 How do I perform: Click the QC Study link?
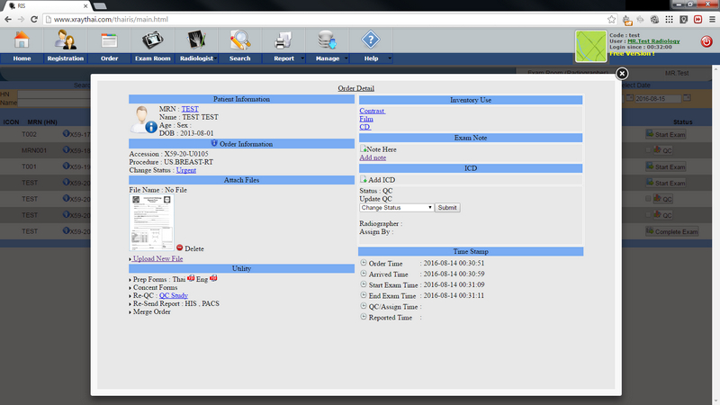[174, 295]
